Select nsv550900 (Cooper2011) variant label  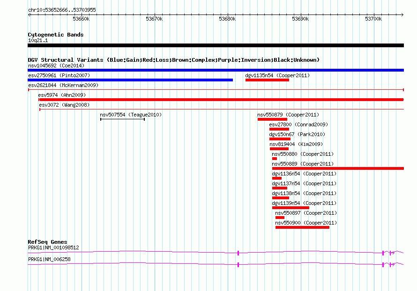coord(306,223)
